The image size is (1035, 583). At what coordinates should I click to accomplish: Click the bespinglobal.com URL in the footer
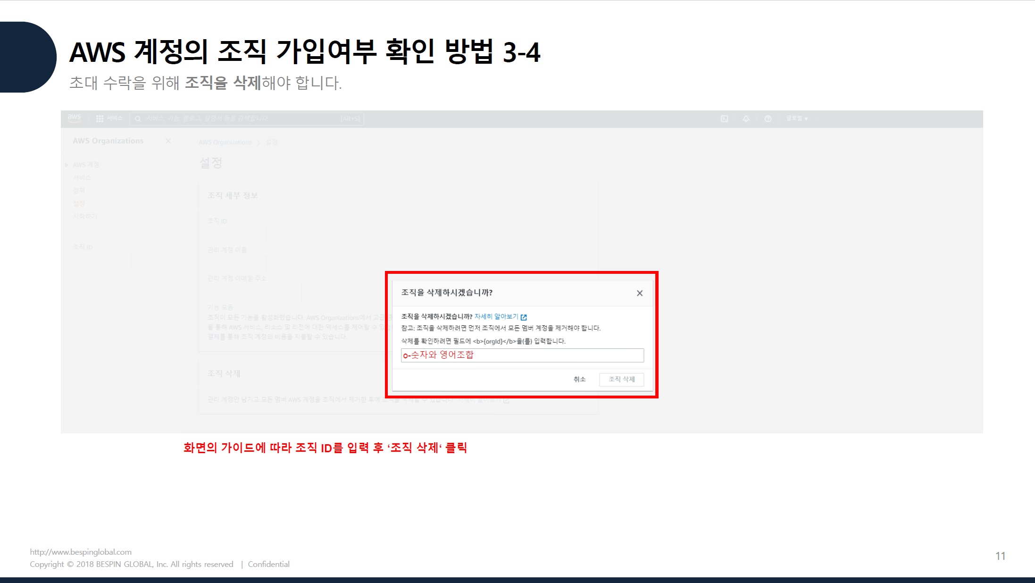tap(81, 552)
